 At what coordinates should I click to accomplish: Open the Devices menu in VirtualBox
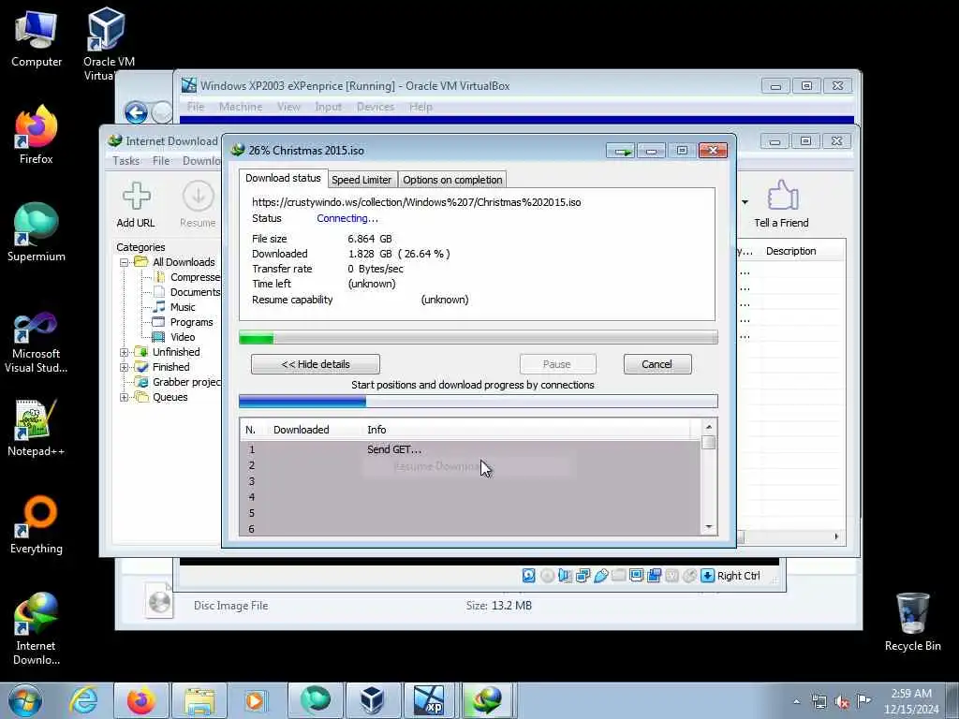(375, 107)
